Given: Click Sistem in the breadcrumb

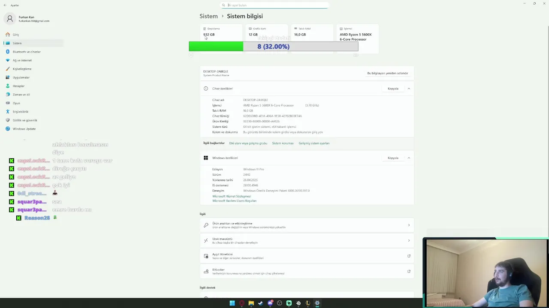Looking at the screenshot, I should 208,16.
